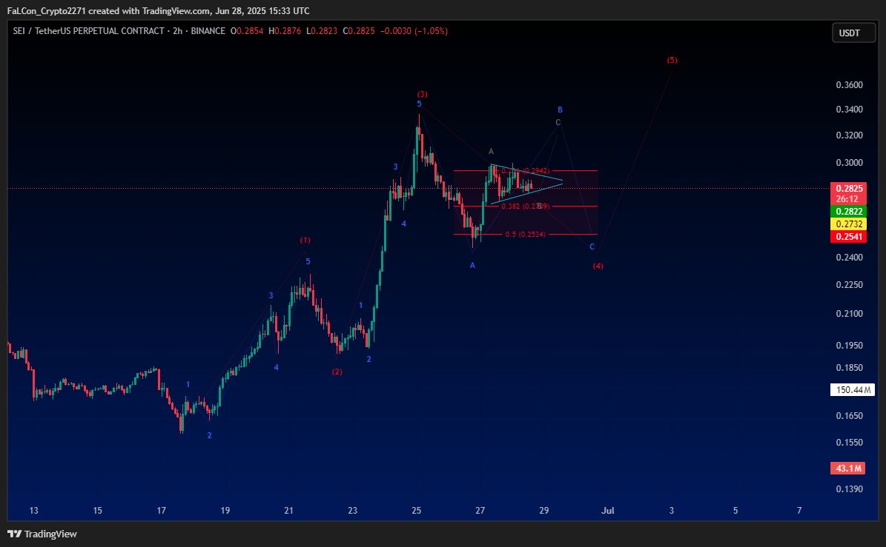The width and height of the screenshot is (886, 547).
Task: Click the yellow 0.2732 price label
Action: (849, 224)
